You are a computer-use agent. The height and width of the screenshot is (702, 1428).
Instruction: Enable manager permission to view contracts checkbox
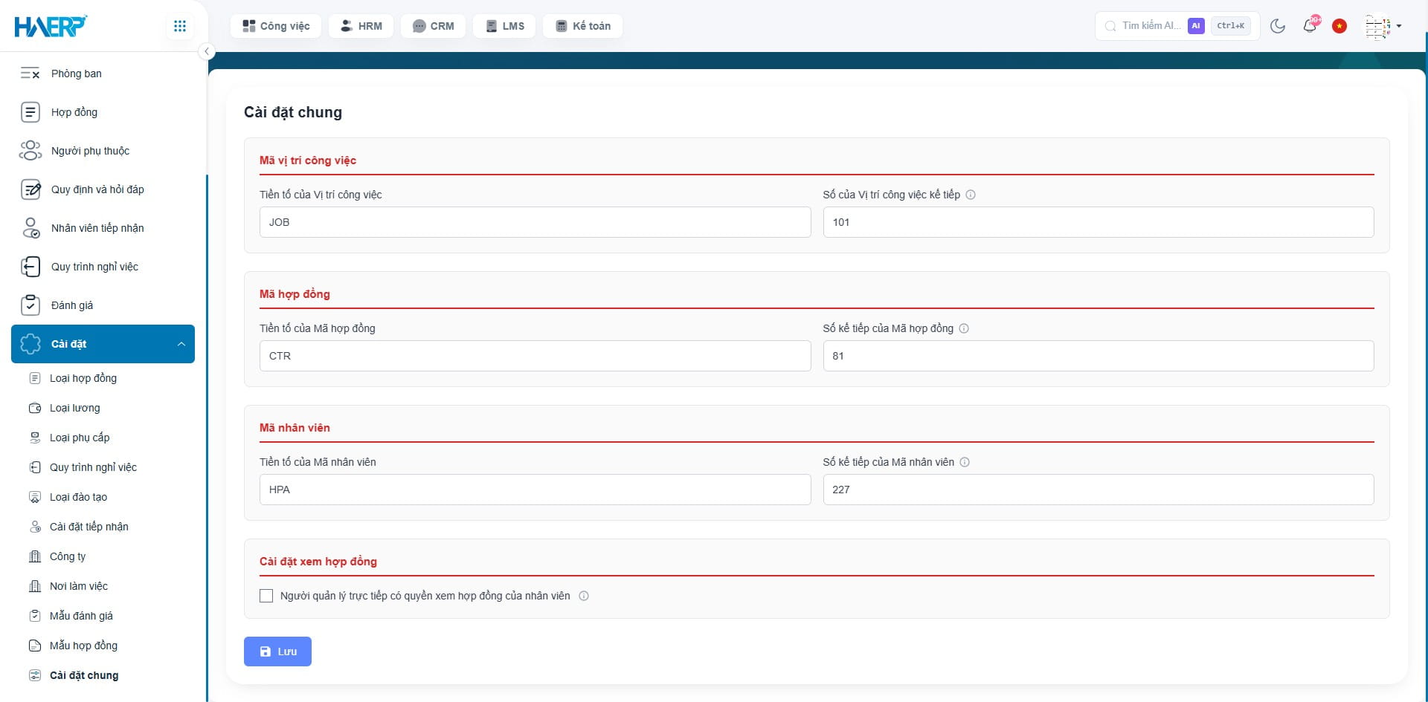click(266, 596)
